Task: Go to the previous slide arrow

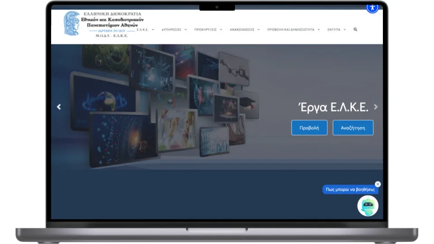Action: (x=59, y=107)
